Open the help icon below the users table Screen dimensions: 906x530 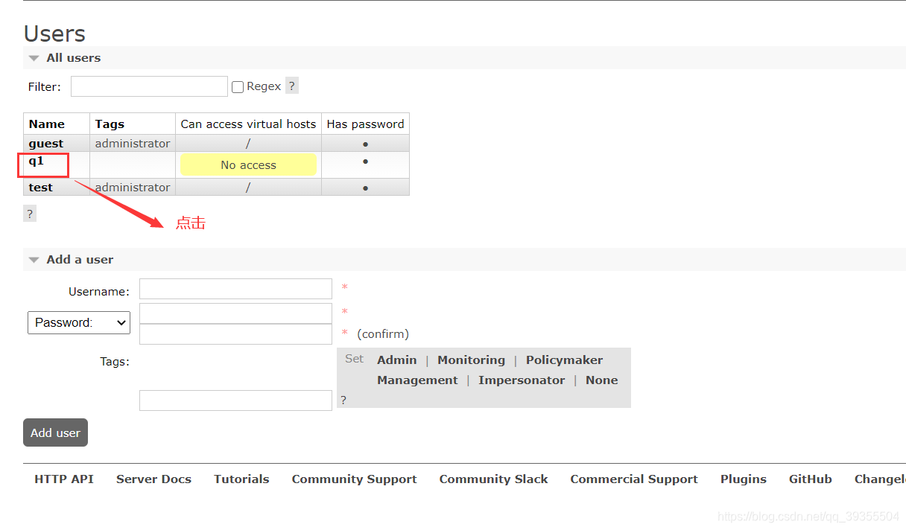coord(30,214)
